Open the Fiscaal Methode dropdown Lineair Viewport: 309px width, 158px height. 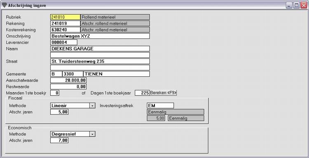[x=92, y=105]
